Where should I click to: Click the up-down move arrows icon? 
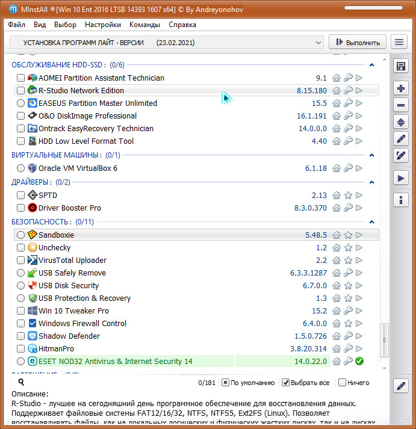click(401, 122)
